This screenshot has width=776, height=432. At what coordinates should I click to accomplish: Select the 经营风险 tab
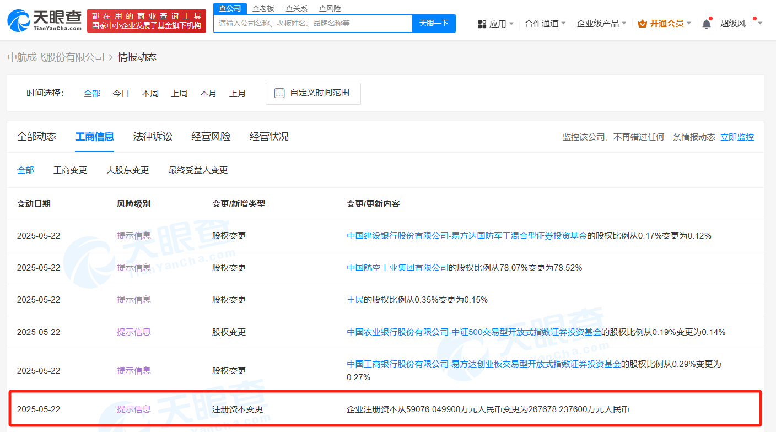[211, 137]
